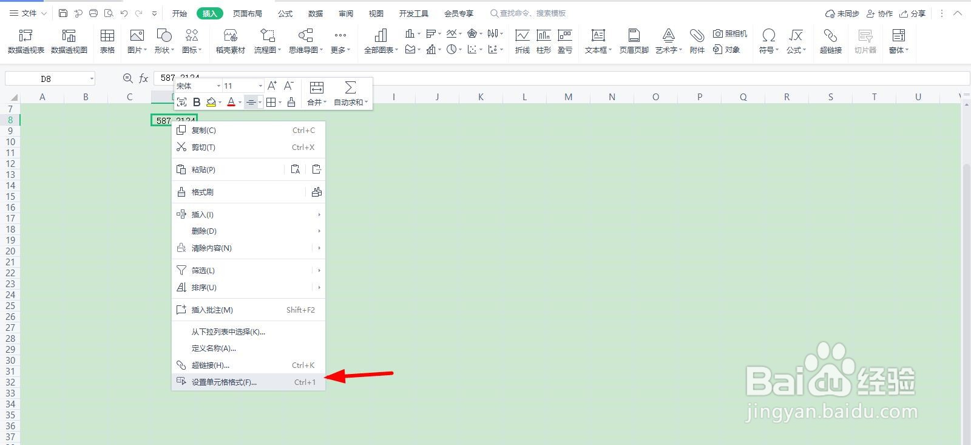This screenshot has width=971, height=445.
Task: Toggle Bold in the mini toolbar
Action: point(197,102)
